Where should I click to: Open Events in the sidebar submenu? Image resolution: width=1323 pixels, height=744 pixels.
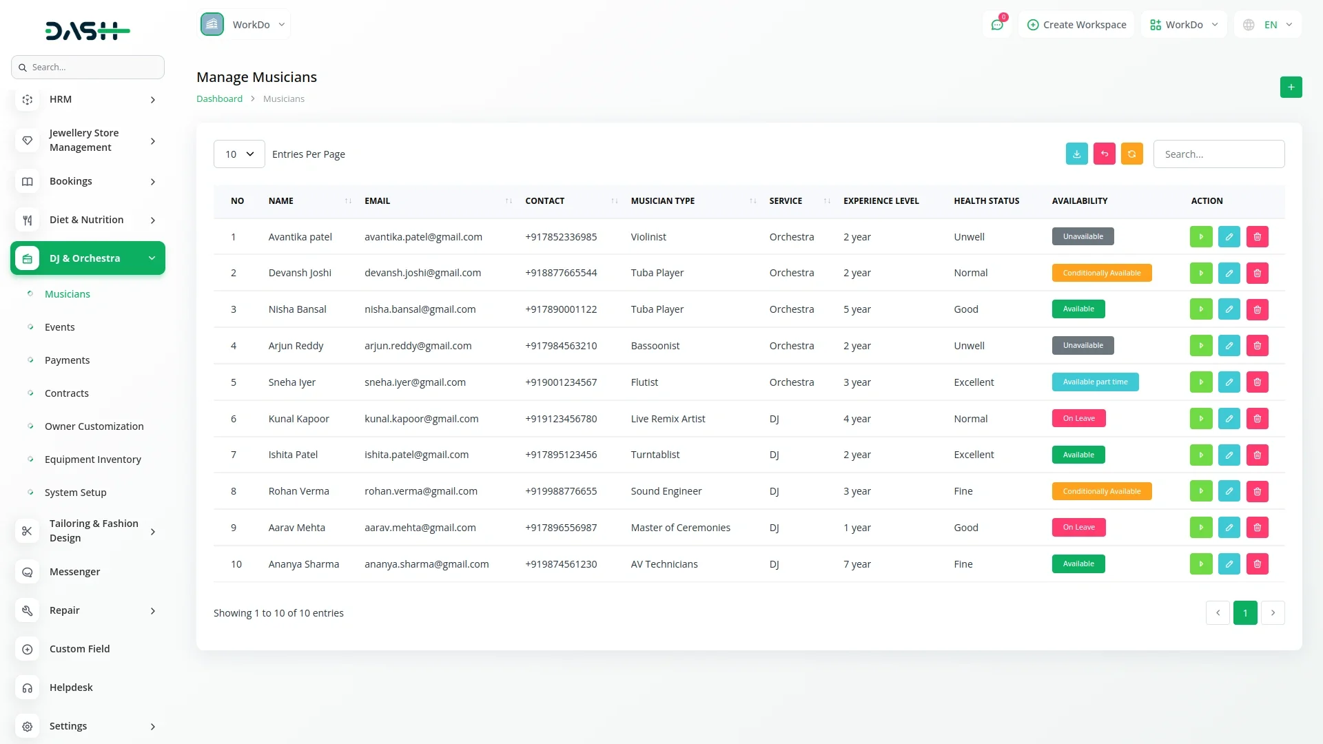59,327
